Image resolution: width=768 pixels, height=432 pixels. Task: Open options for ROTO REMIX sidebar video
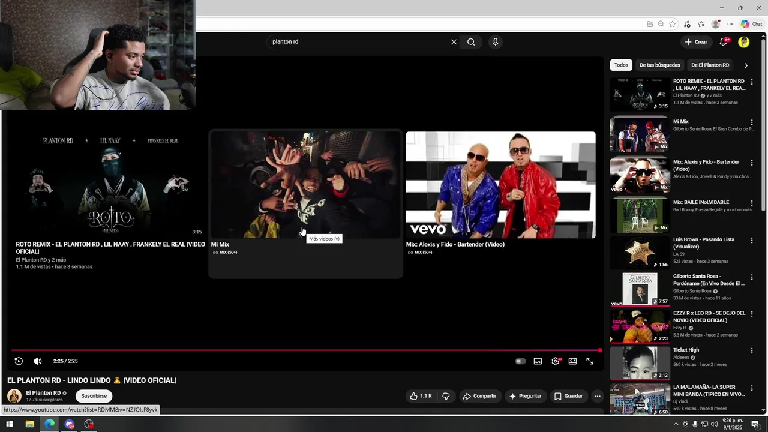pyautogui.click(x=752, y=82)
